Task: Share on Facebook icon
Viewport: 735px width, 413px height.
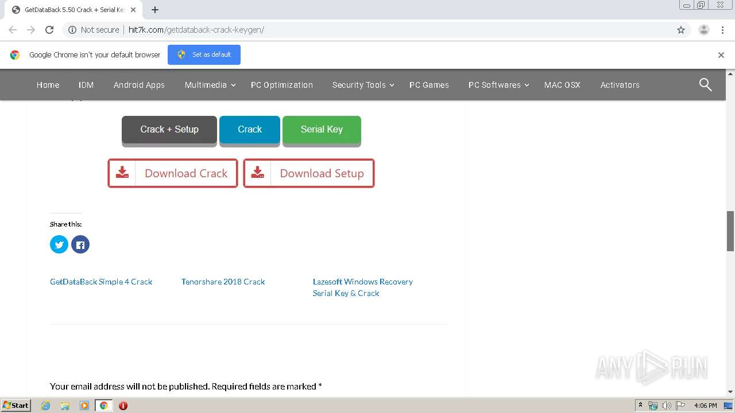Action: tap(80, 245)
